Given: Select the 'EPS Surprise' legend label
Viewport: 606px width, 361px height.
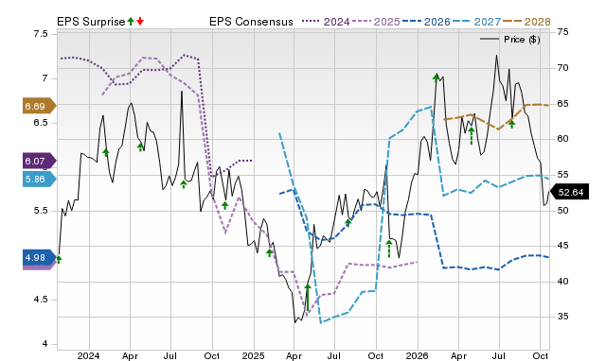Looking at the screenshot, I should tap(91, 22).
